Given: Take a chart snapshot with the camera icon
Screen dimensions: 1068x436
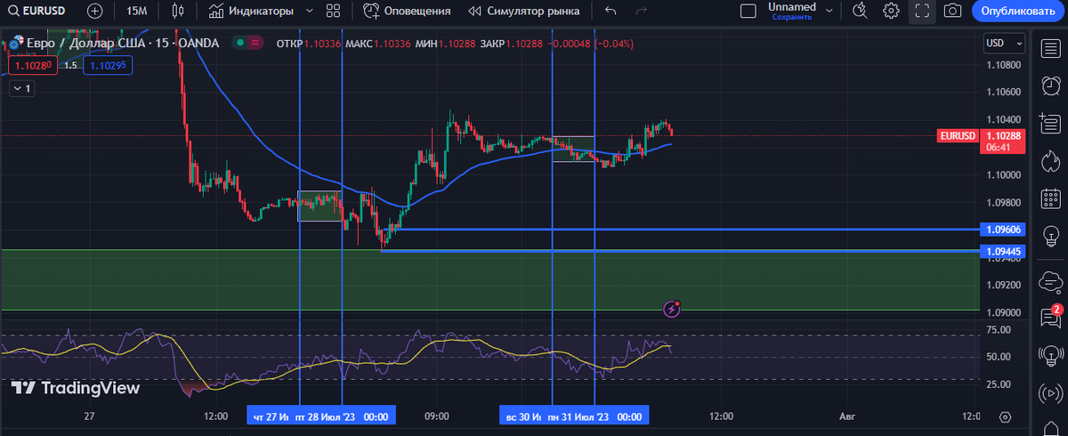Looking at the screenshot, I should 952,11.
